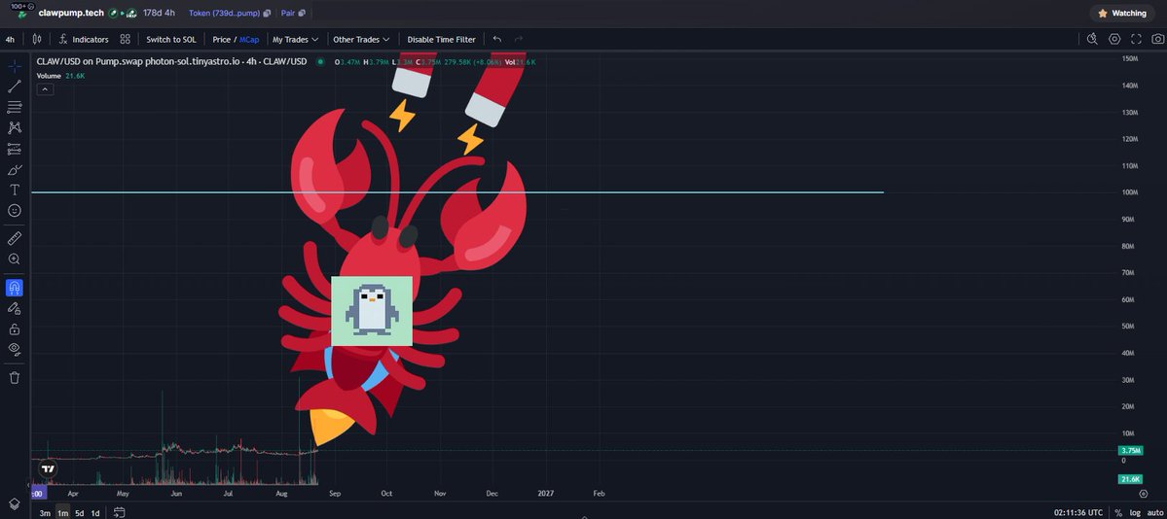Image resolution: width=1167 pixels, height=519 pixels.
Task: Select the crosshair cursor tool
Action: click(x=15, y=66)
